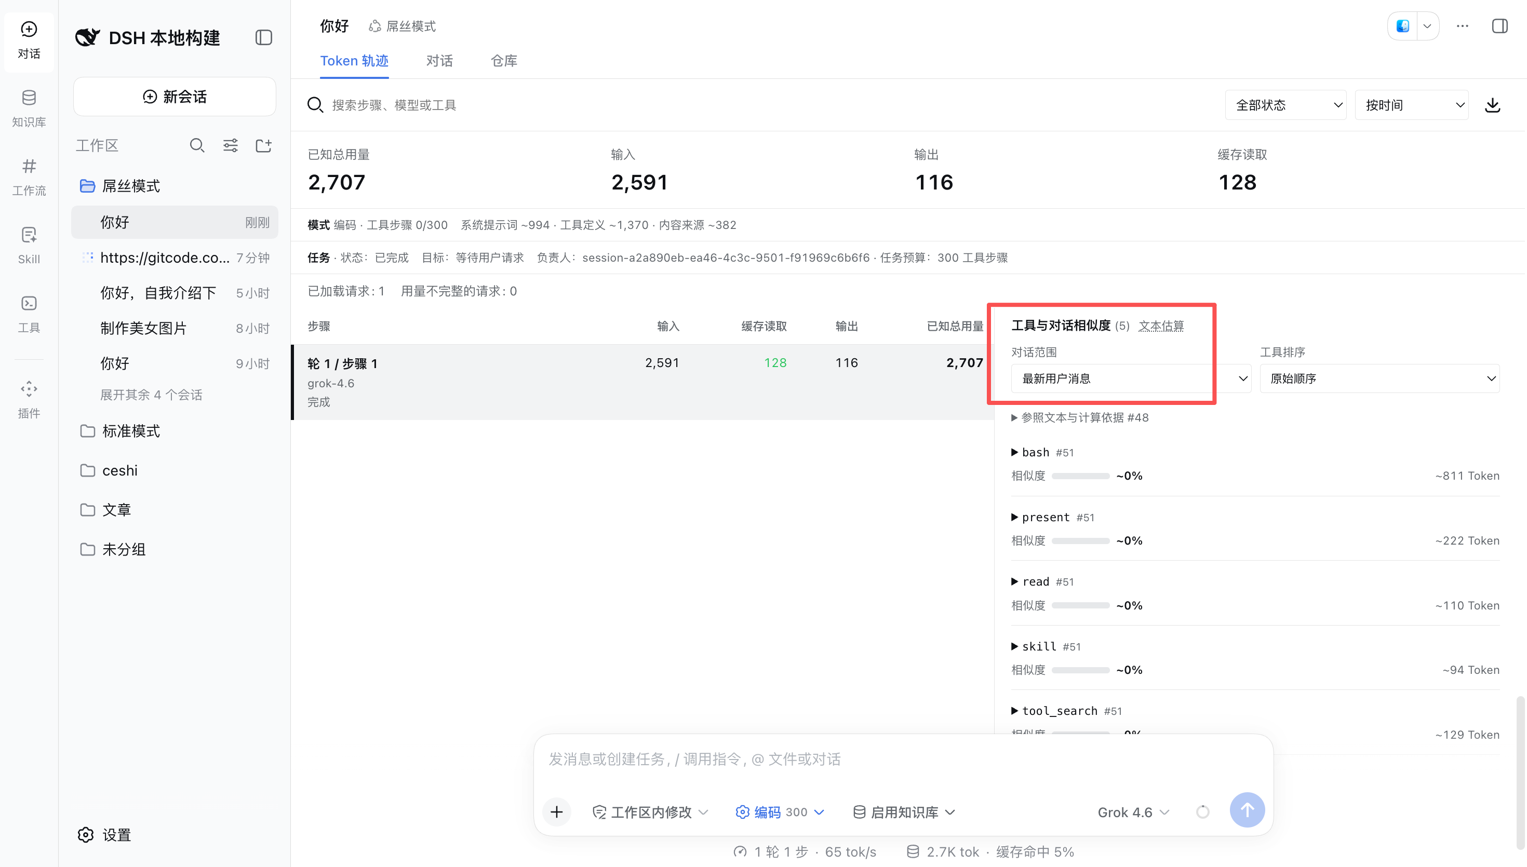1527x867 pixels.
Task: Switch to the 仓库 tab
Action: pyautogui.click(x=504, y=61)
